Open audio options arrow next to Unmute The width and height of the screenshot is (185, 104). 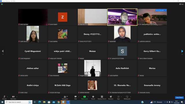point(8,97)
